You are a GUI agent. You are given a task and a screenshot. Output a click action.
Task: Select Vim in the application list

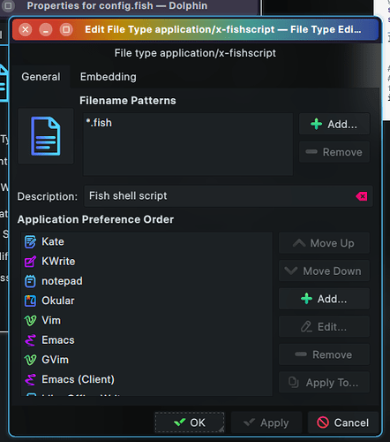[x=146, y=321]
